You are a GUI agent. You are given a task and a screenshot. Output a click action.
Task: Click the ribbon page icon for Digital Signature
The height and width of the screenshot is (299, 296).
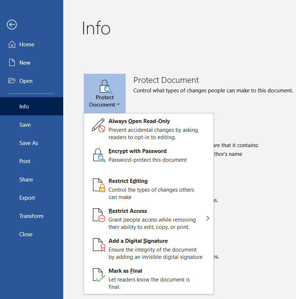click(x=99, y=245)
